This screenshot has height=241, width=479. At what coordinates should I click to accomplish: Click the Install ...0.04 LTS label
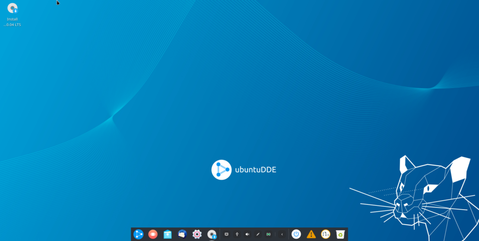pyautogui.click(x=12, y=22)
